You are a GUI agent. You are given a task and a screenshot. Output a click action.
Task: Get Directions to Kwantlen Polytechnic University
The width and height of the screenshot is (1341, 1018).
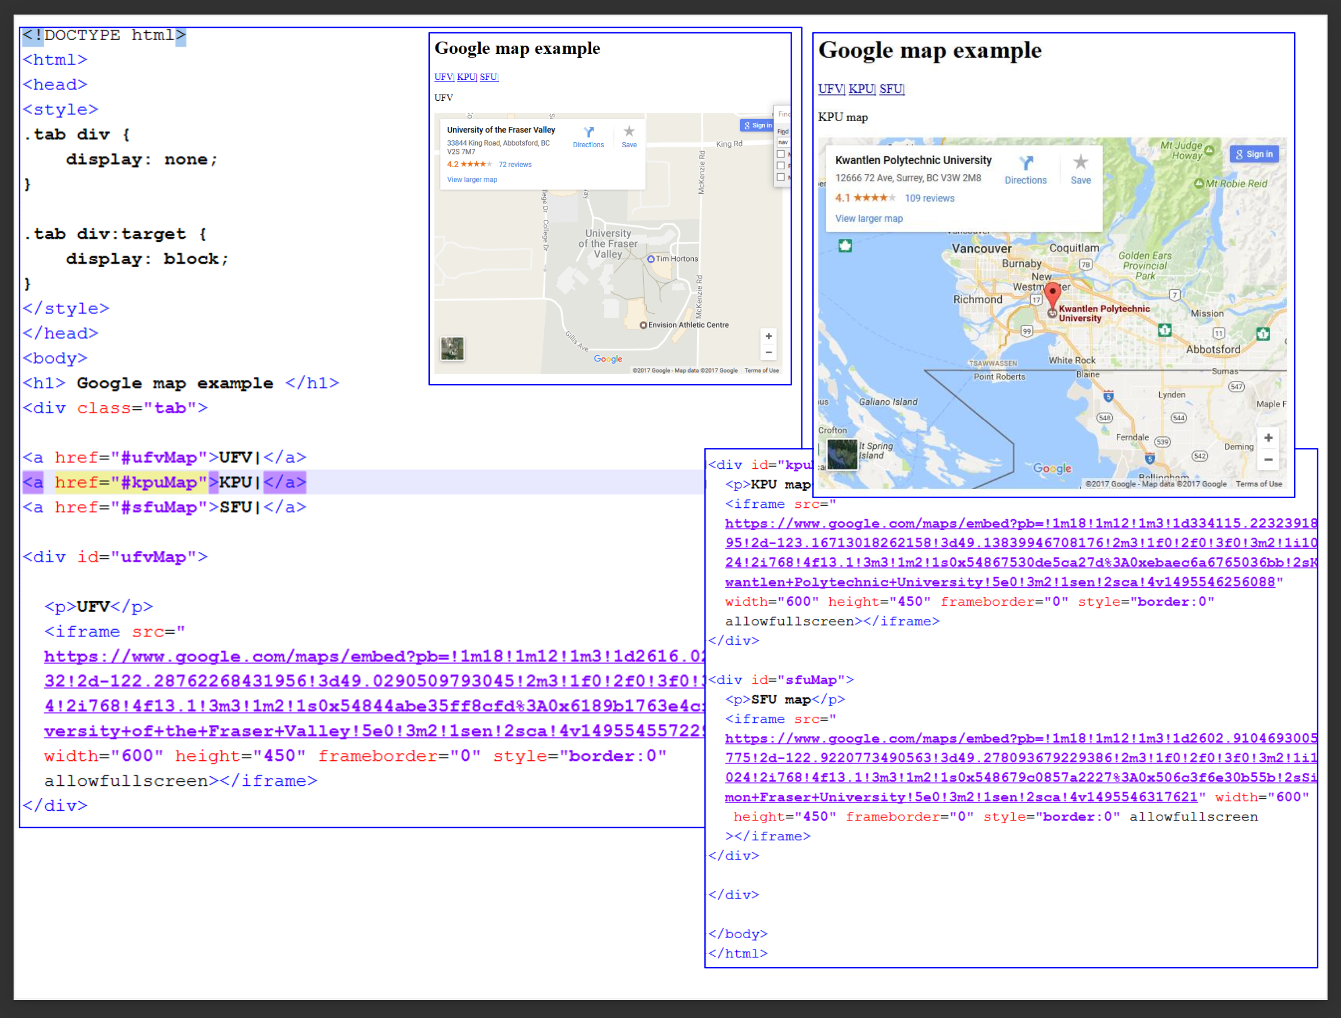(1026, 170)
